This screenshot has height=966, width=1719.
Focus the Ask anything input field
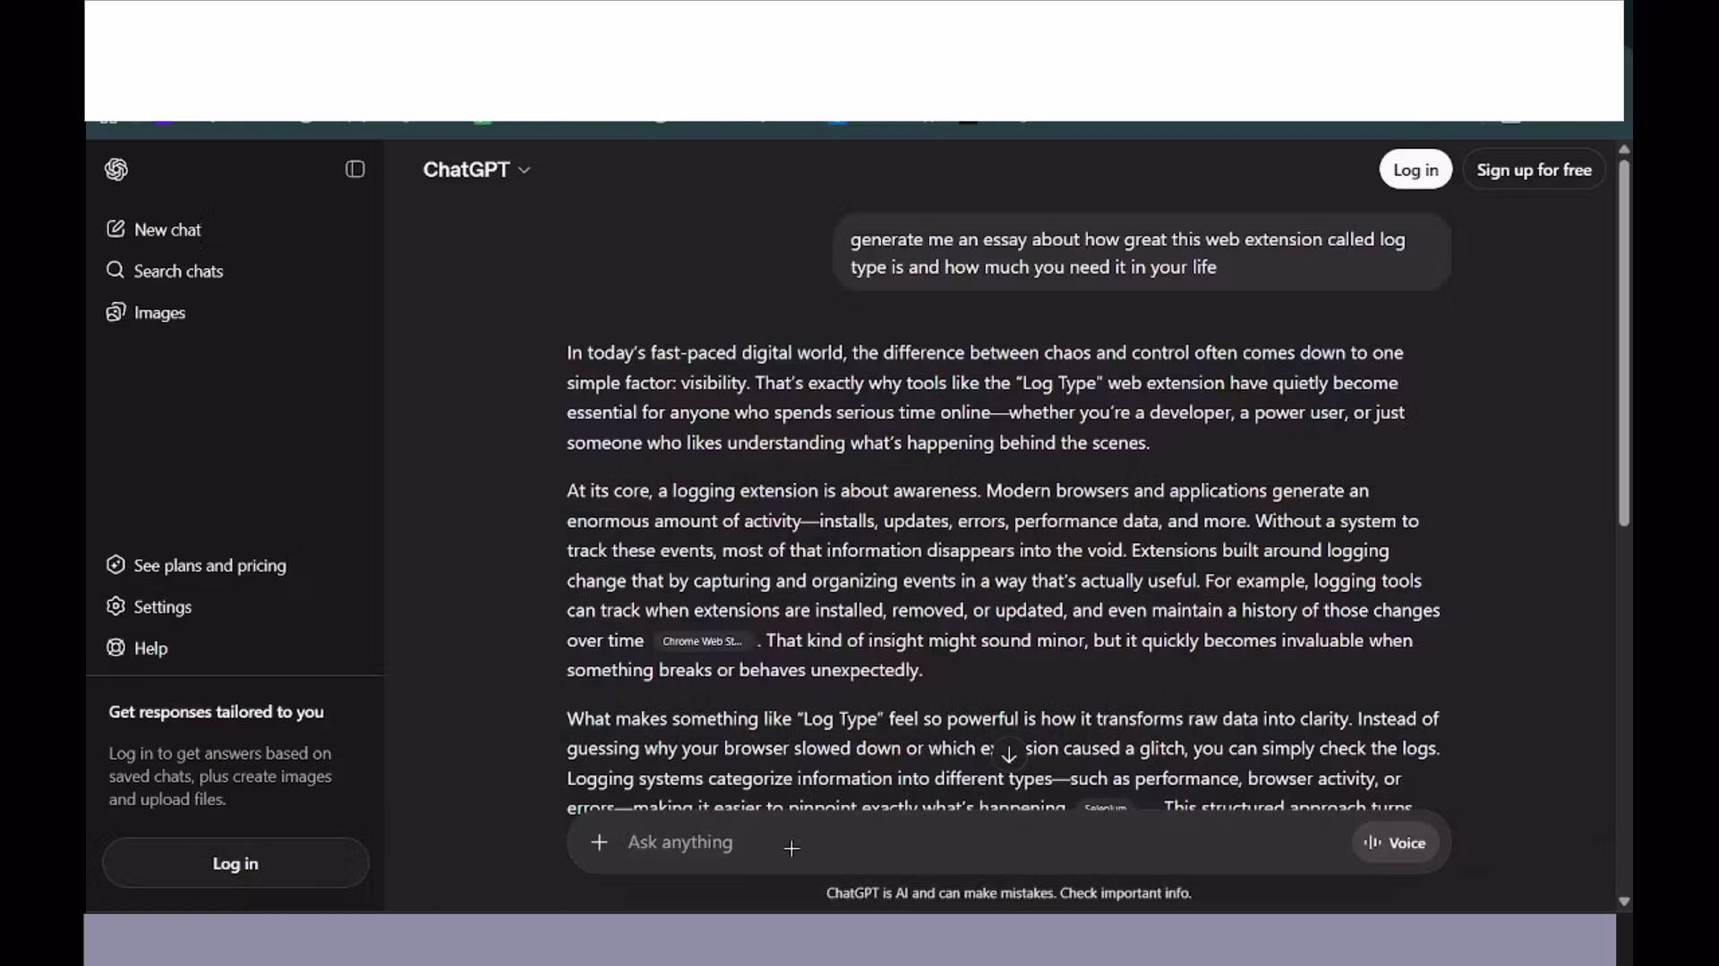[985, 842]
